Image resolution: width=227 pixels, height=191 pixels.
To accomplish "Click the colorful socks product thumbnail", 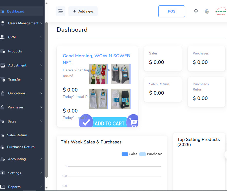I will click(x=98, y=74).
